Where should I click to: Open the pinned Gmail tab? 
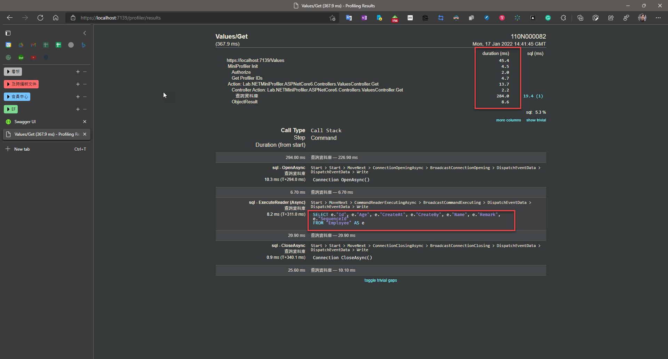click(x=33, y=45)
